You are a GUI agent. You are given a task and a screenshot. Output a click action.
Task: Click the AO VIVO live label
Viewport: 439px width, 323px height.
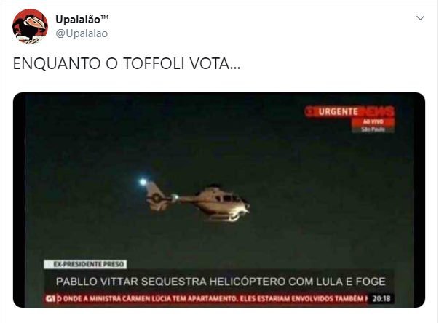click(x=373, y=121)
